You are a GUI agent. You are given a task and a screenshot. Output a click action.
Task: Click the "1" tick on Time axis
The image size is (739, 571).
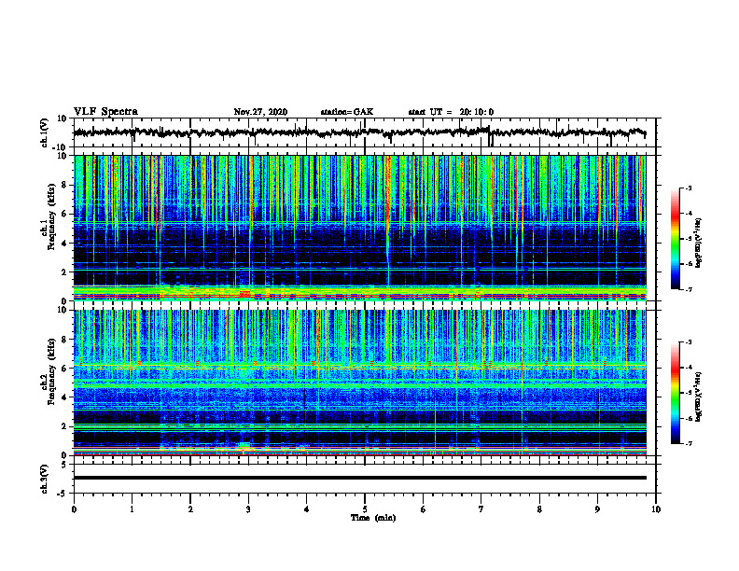[x=132, y=509]
